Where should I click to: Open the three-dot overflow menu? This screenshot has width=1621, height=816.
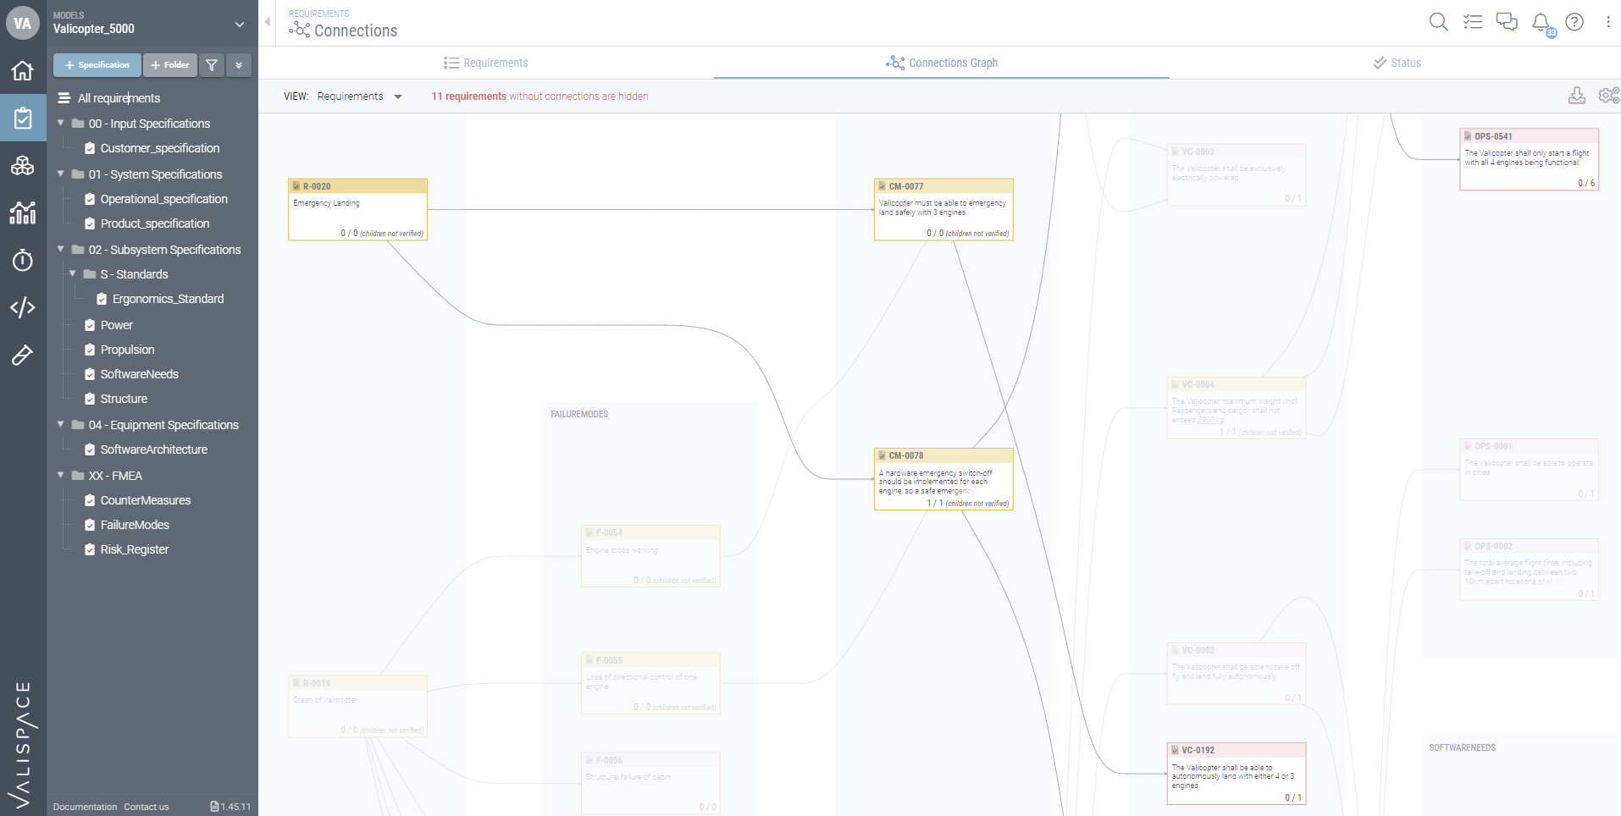pyautogui.click(x=1608, y=22)
